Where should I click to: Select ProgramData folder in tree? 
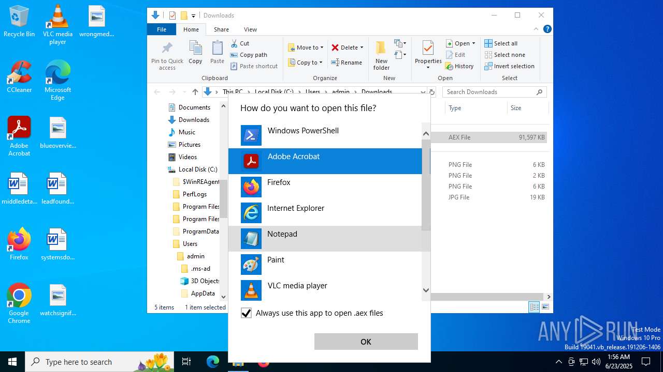tap(200, 231)
